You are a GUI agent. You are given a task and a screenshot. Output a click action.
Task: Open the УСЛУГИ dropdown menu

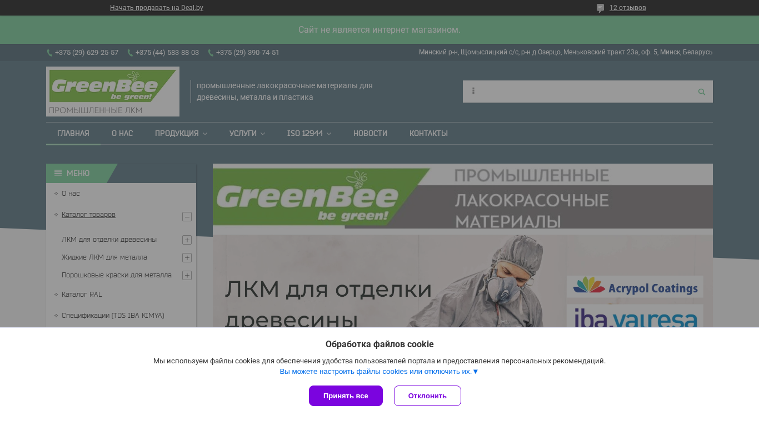click(247, 134)
